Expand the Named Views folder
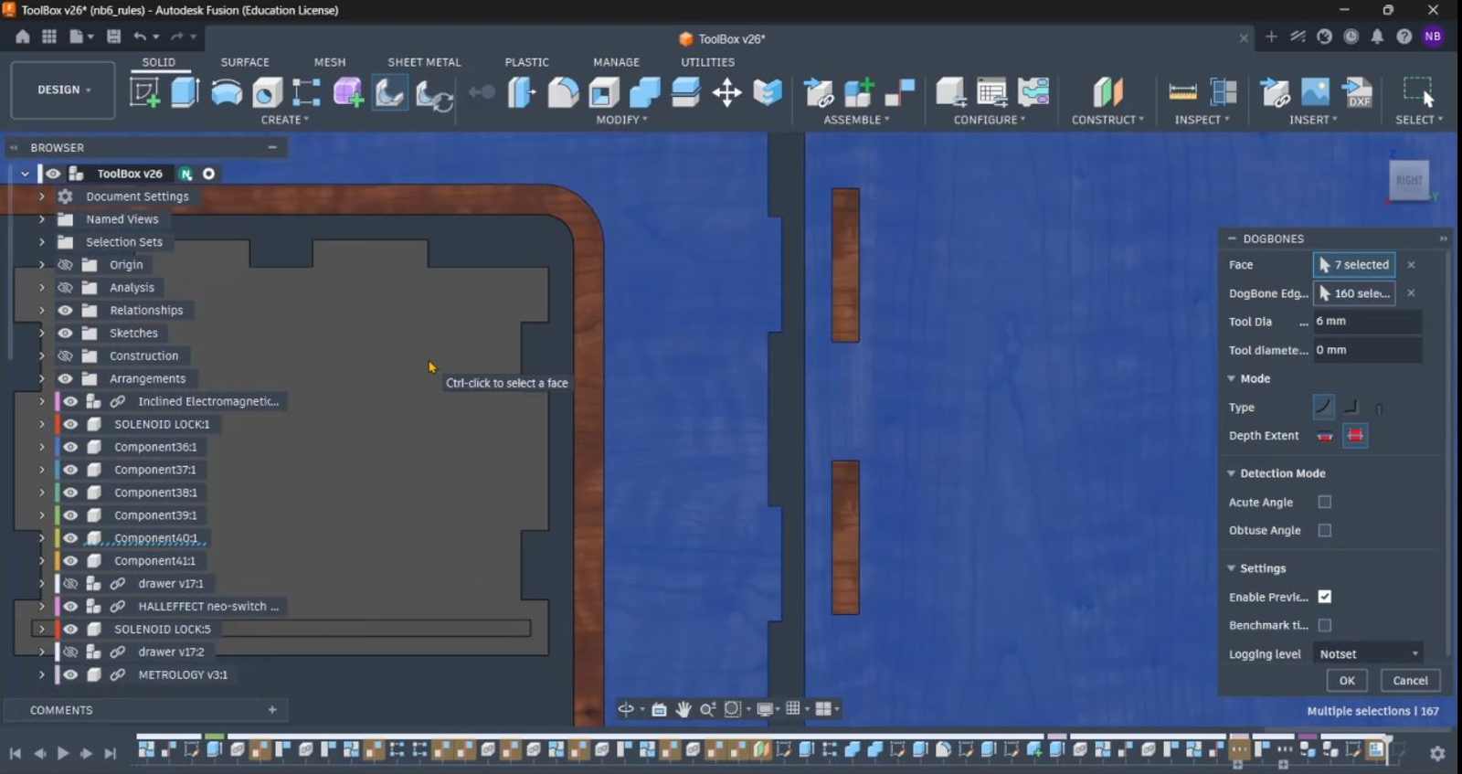The width and height of the screenshot is (1462, 774). [x=41, y=219]
